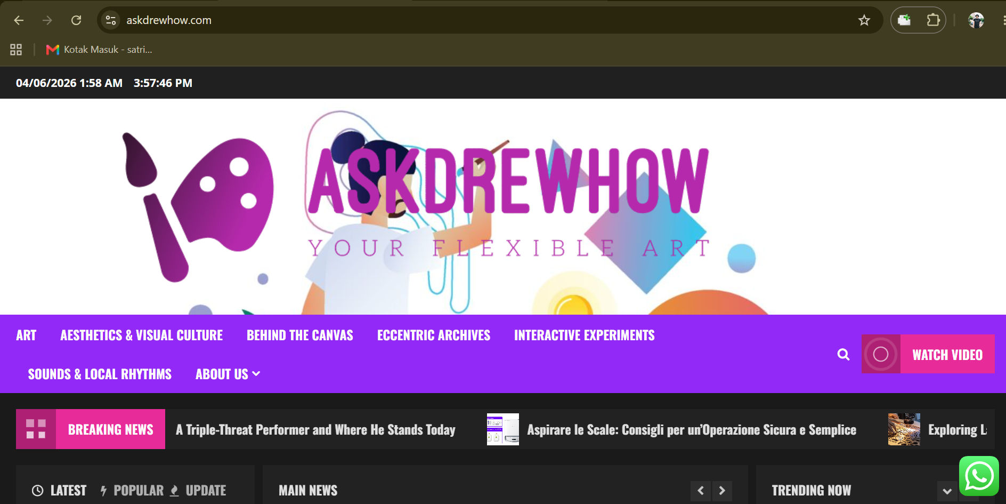
Task: Show previous Main News slide
Action: coord(701,491)
